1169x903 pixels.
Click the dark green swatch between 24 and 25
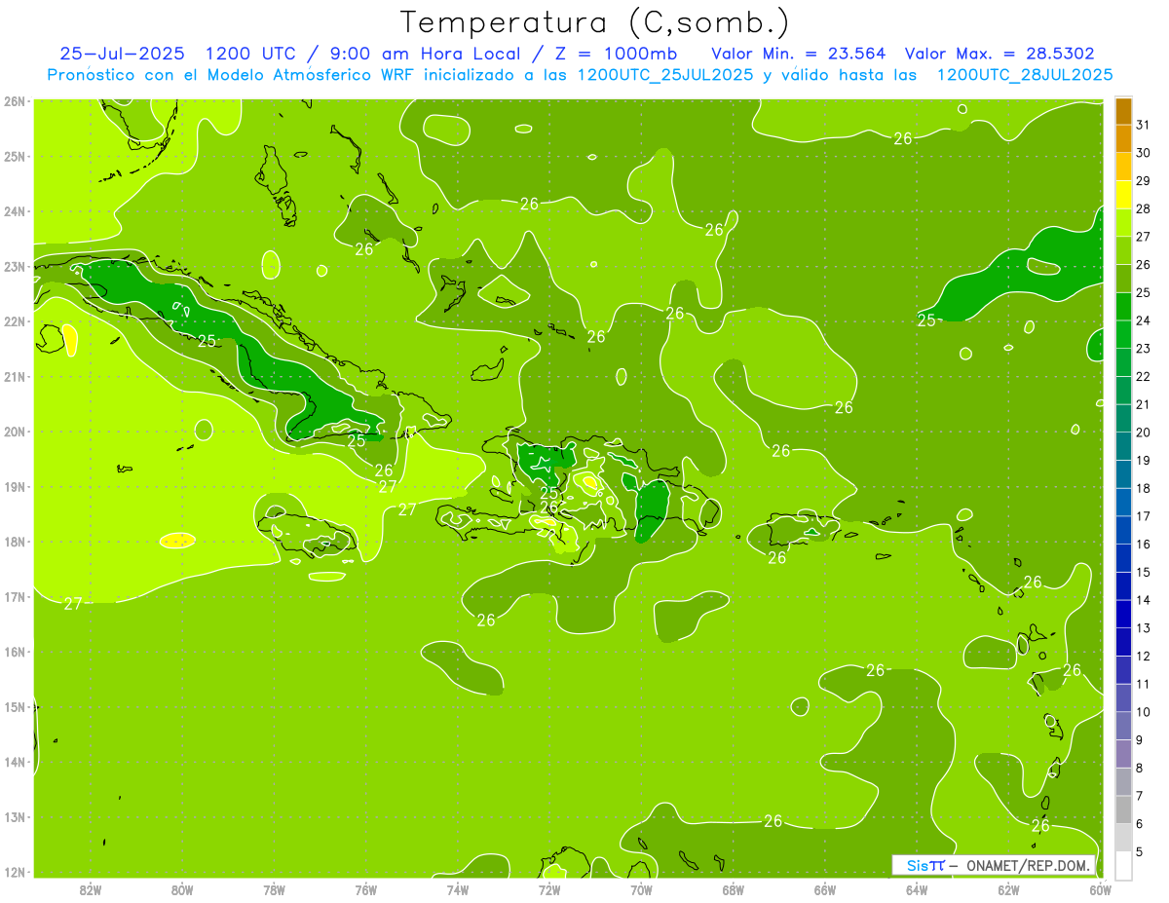click(1123, 307)
